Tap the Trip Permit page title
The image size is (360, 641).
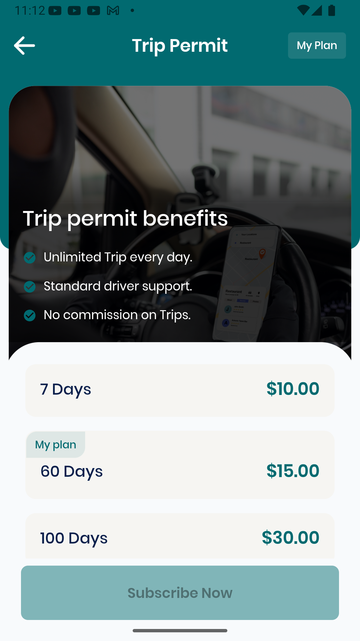(180, 45)
